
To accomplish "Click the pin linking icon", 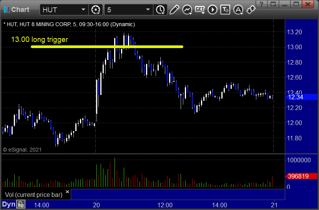I will [x=251, y=10].
